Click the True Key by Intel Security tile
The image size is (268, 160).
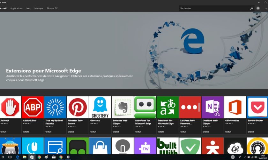coord(55,108)
